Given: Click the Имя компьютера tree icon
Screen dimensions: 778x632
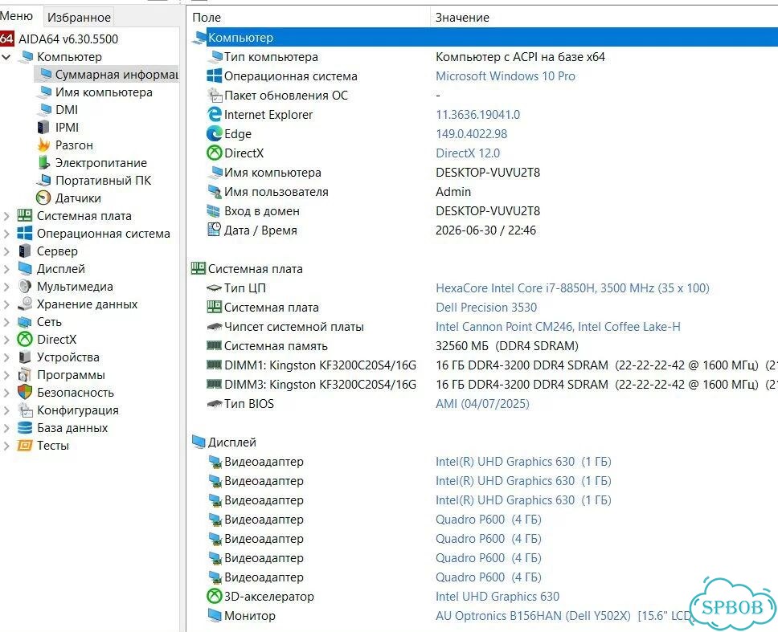Looking at the screenshot, I should (46, 92).
